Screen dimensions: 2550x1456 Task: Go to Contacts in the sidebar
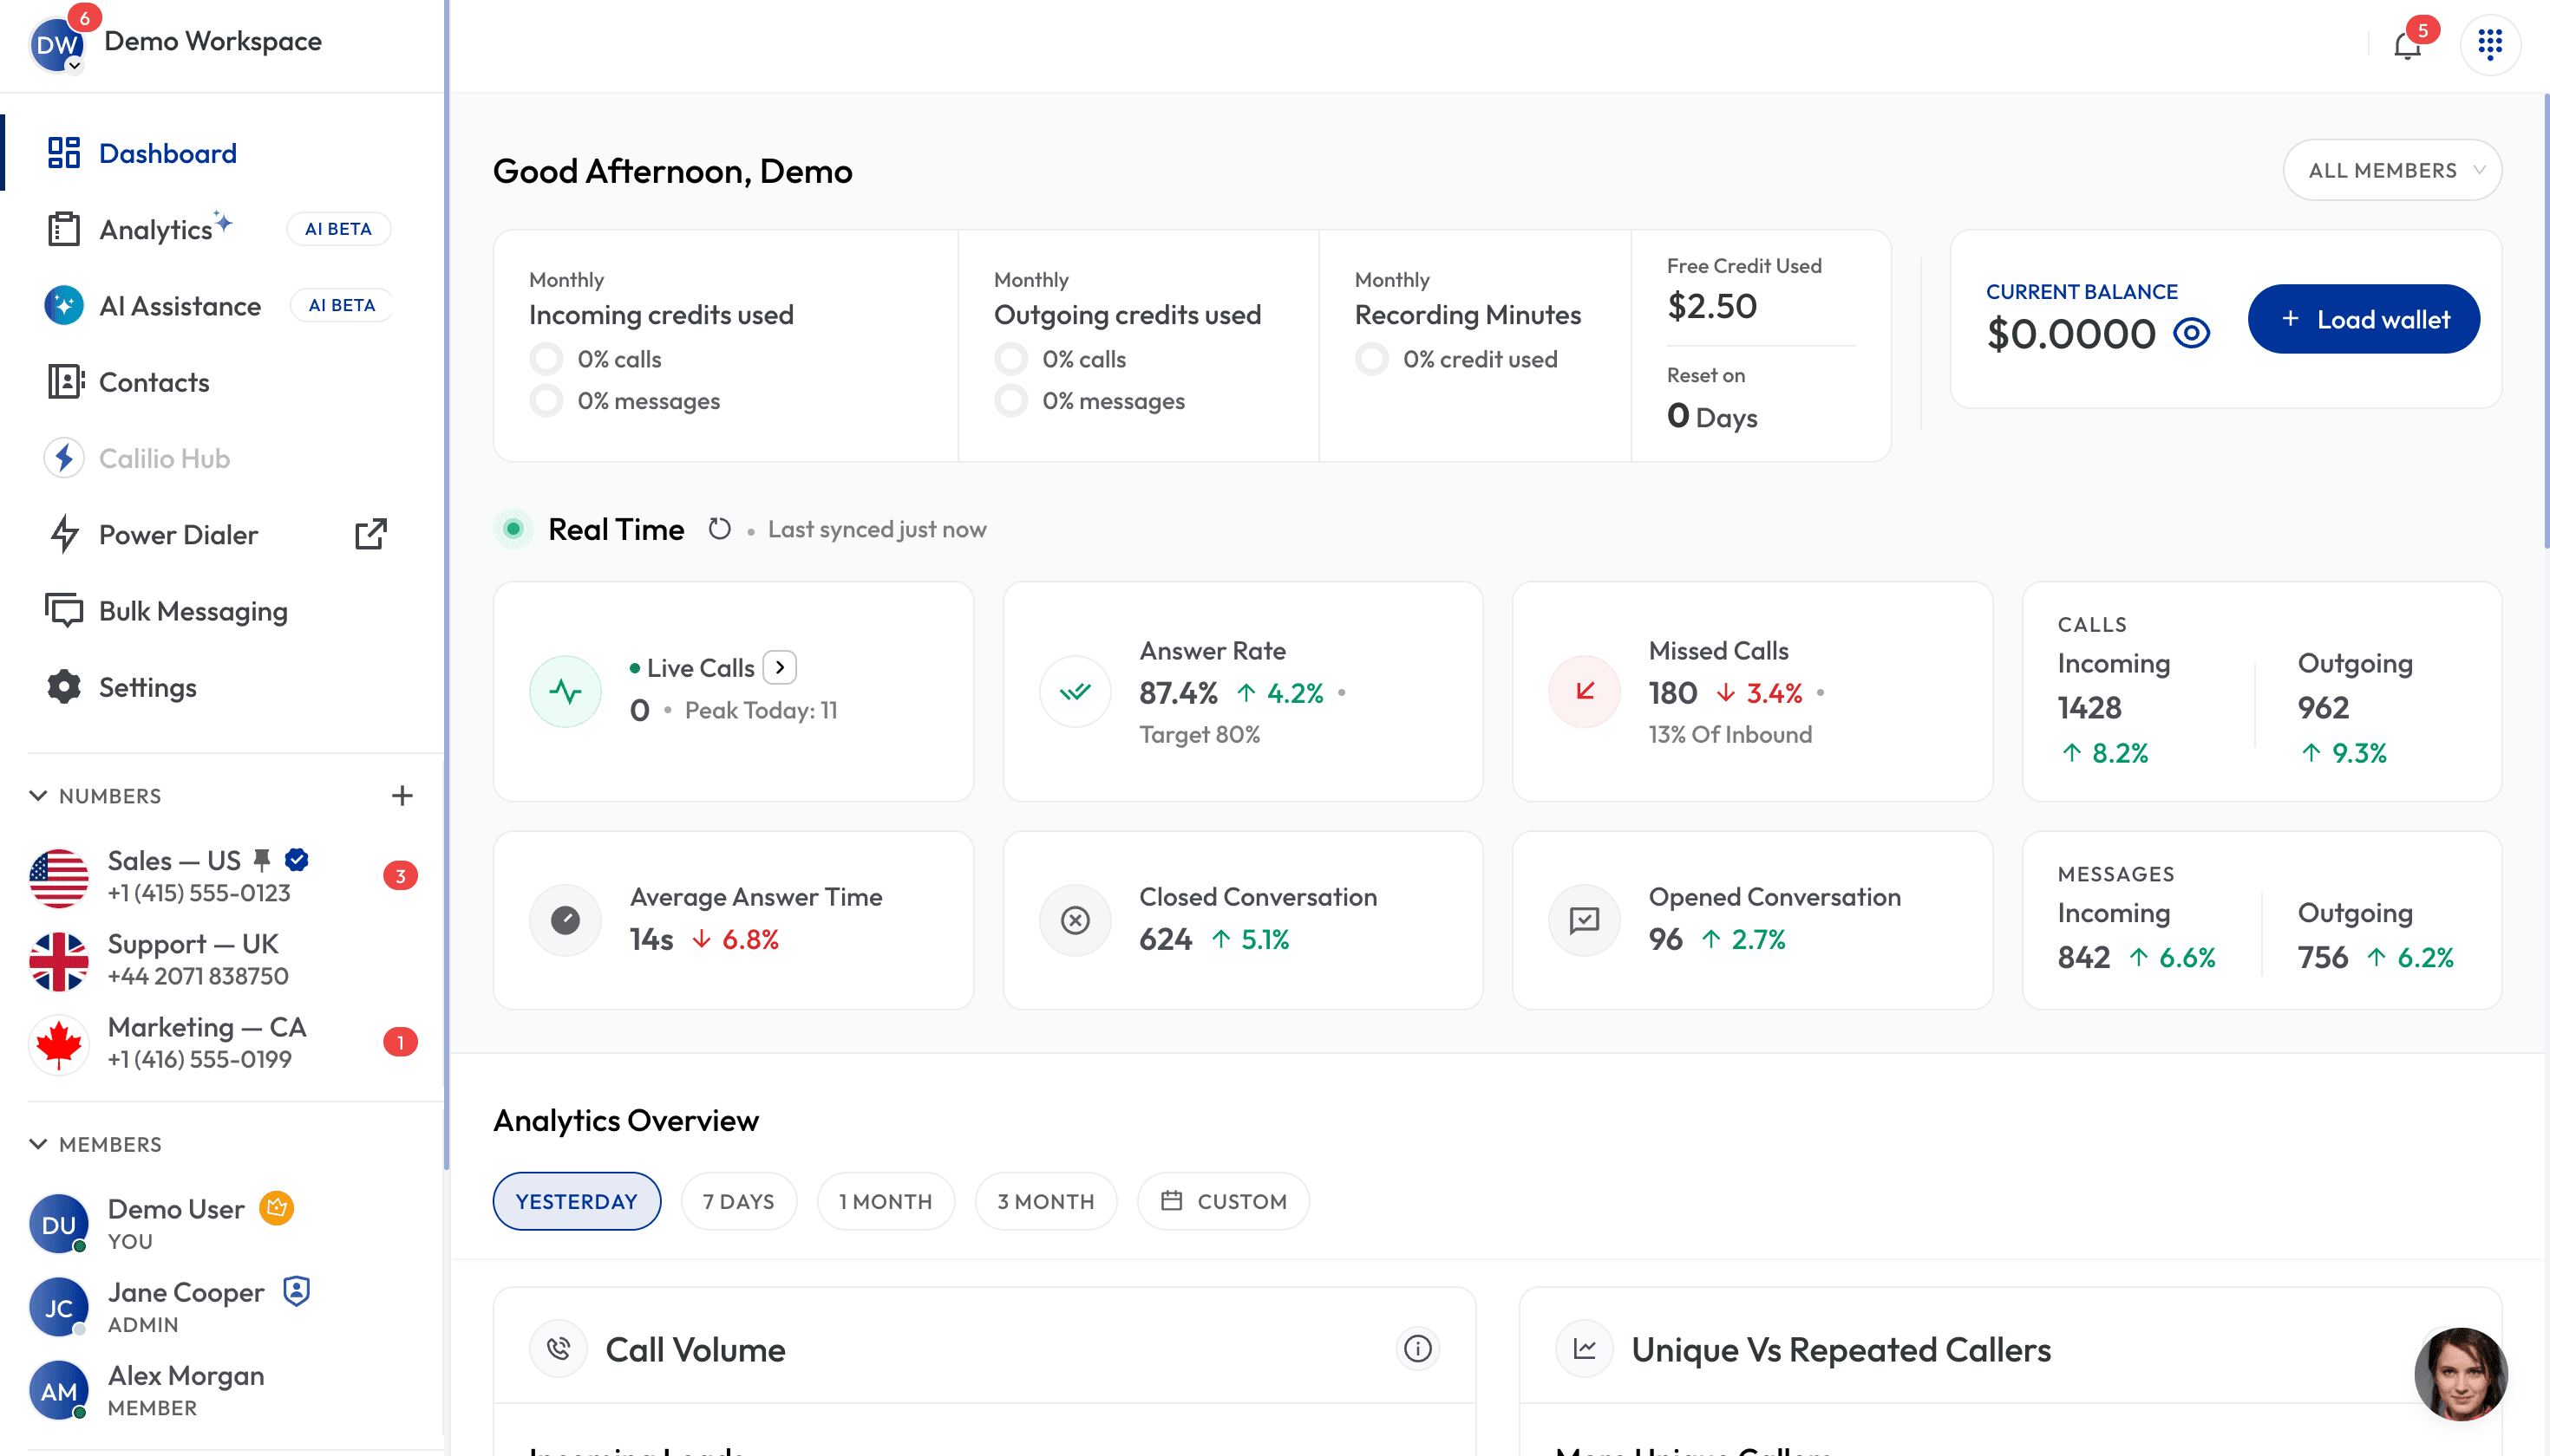tap(154, 382)
